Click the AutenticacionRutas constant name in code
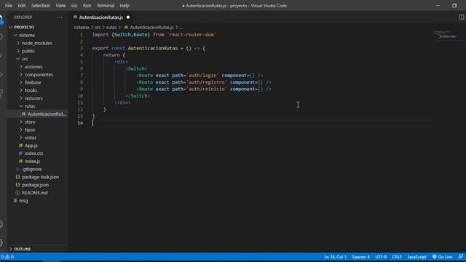Viewport: 466px width, 262px height. [153, 48]
